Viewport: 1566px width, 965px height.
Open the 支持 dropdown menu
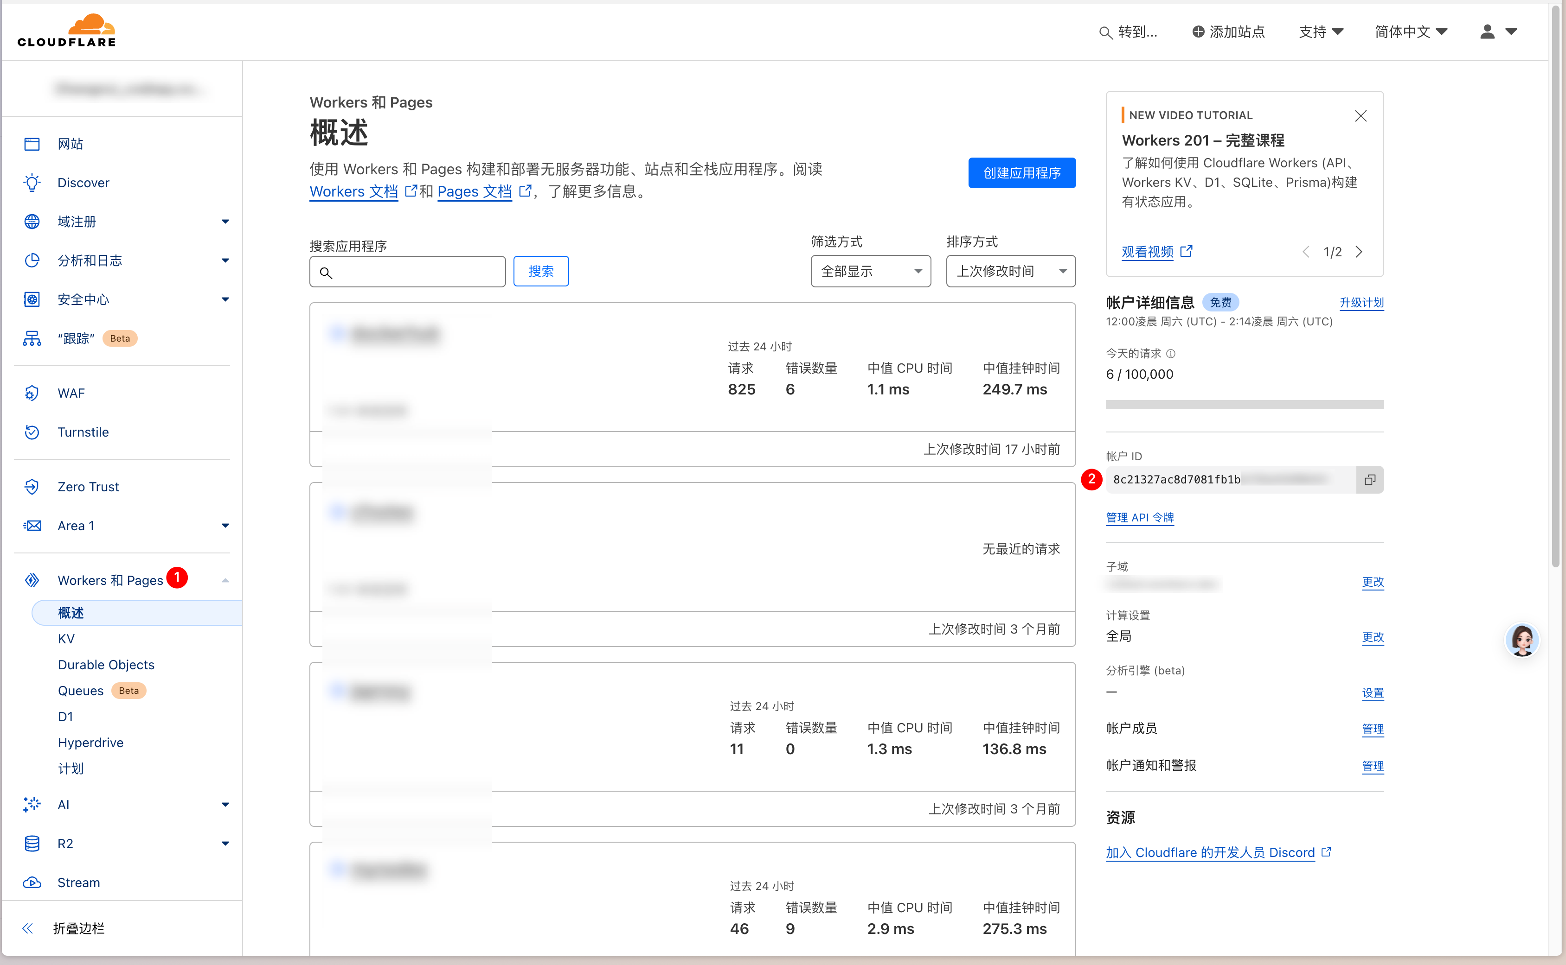[x=1321, y=32]
